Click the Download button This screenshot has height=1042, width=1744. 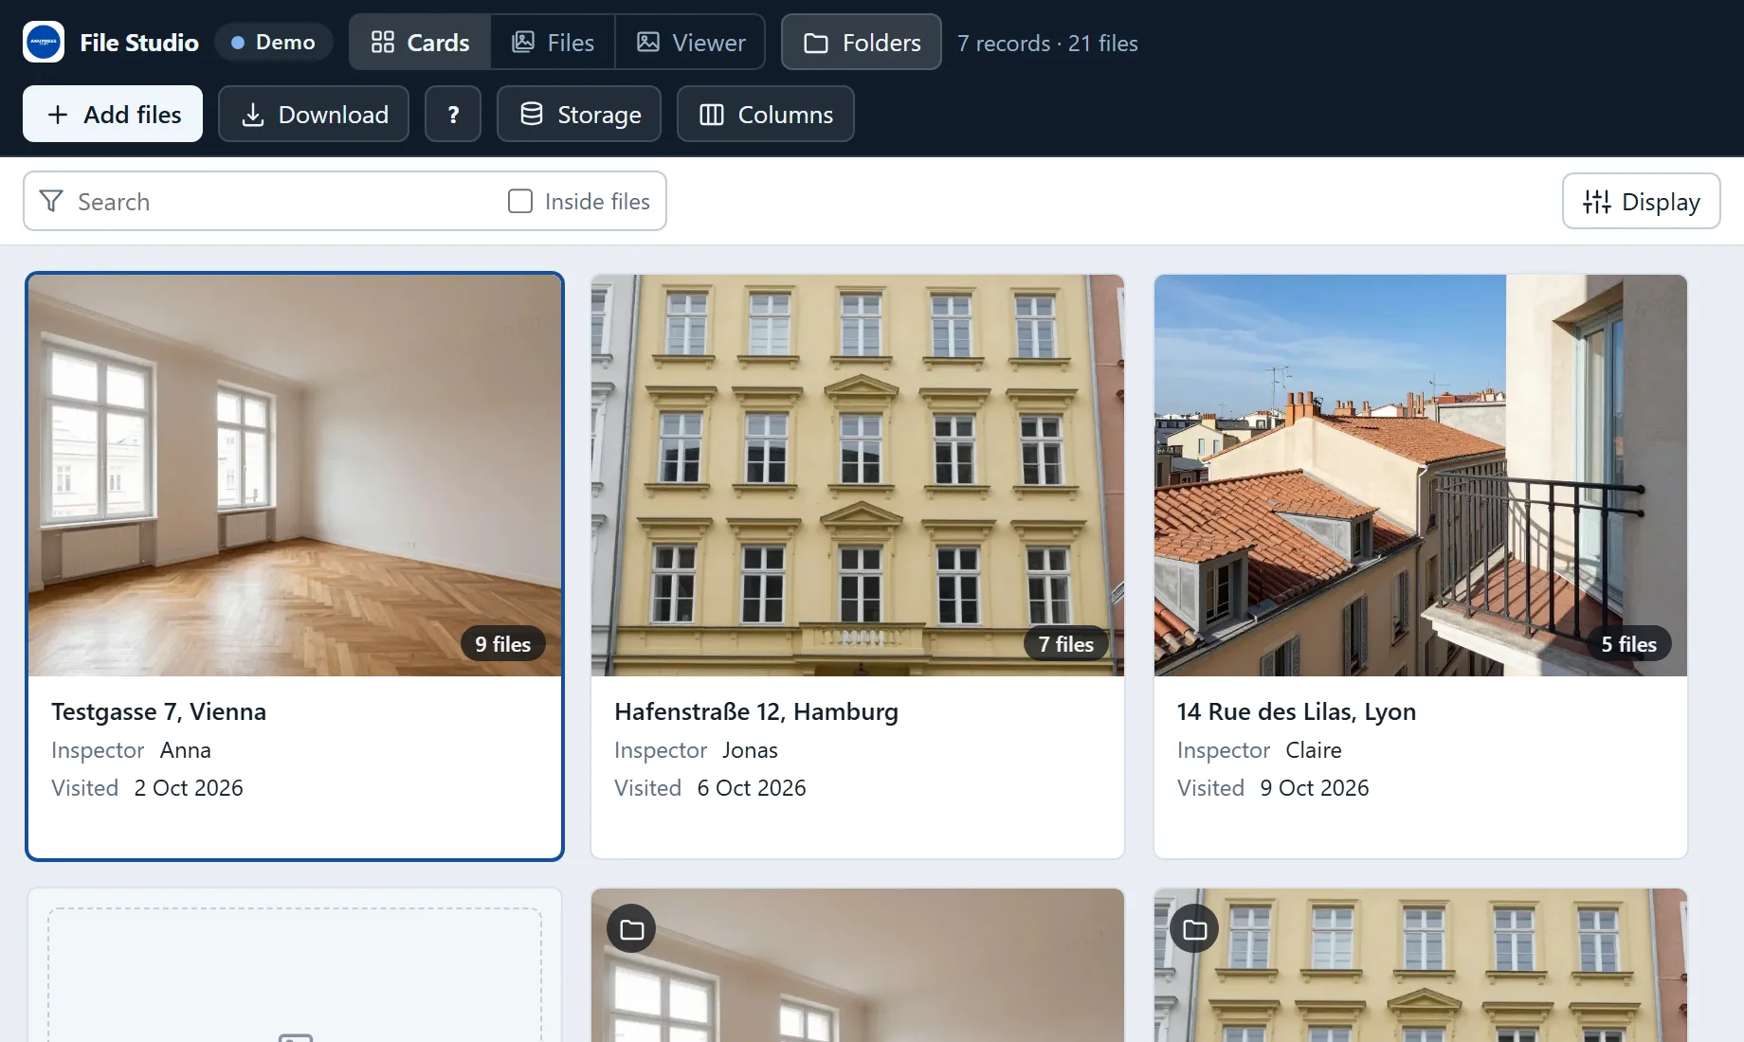[314, 115]
